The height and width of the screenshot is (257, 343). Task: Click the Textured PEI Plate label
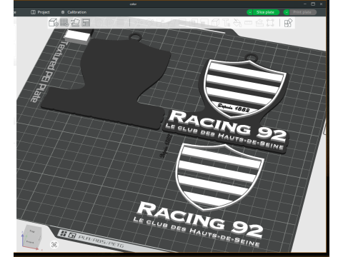(49, 71)
